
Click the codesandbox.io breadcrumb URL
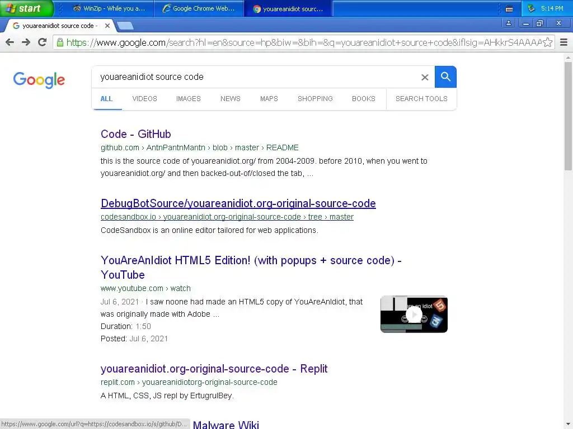[x=227, y=217]
